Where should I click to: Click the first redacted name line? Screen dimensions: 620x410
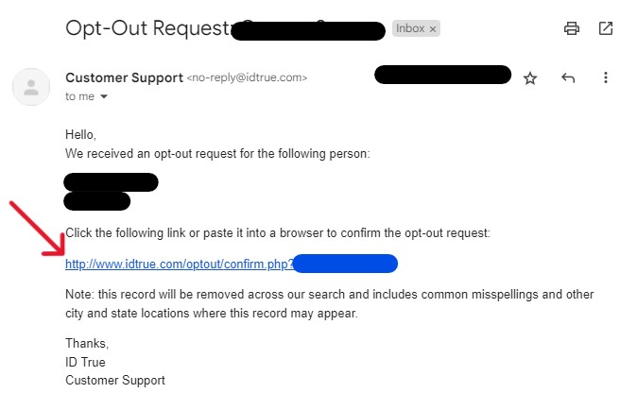coord(112,182)
